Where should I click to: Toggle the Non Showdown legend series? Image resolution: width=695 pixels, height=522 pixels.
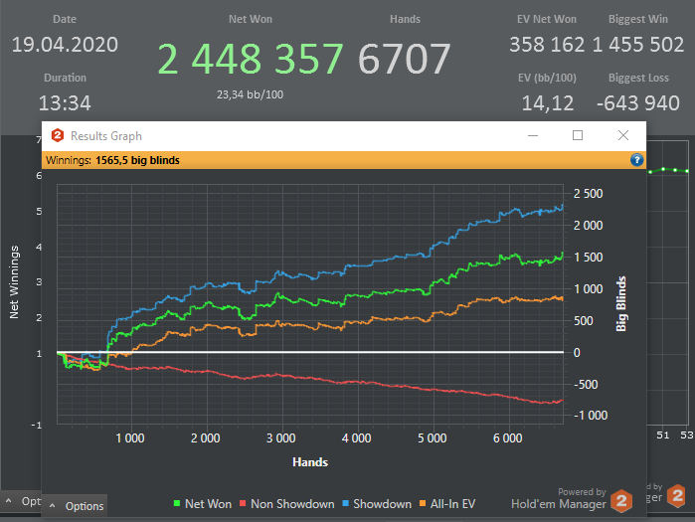pos(286,504)
